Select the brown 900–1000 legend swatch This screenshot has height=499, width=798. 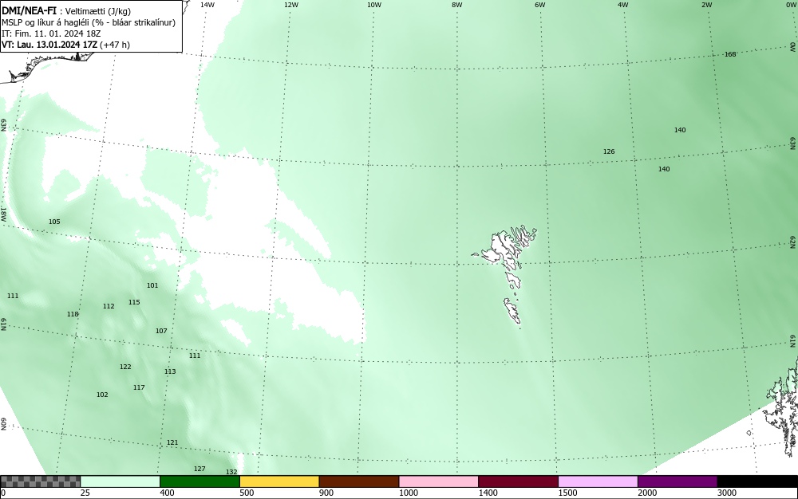tap(359, 481)
